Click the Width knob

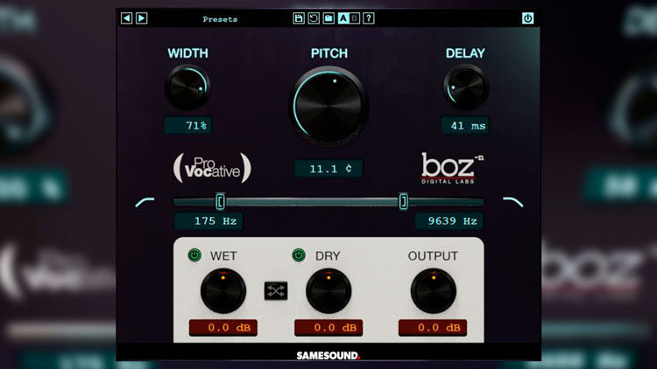tap(187, 87)
